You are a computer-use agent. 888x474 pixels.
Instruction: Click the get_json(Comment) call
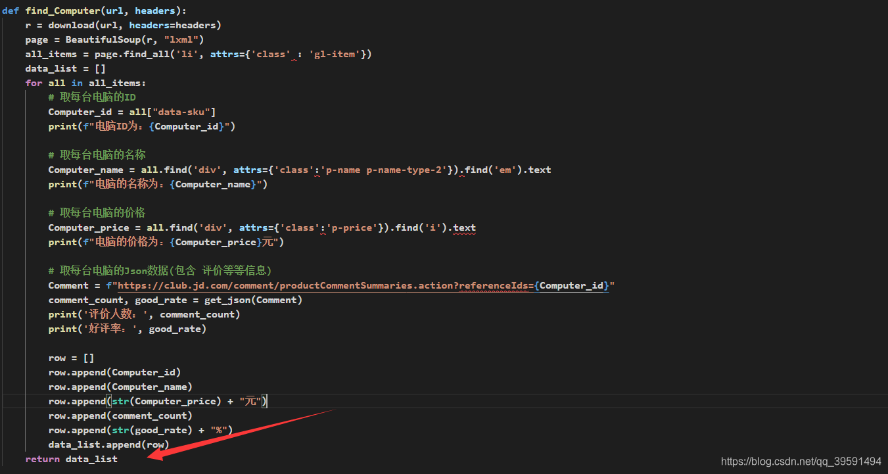pyautogui.click(x=253, y=300)
